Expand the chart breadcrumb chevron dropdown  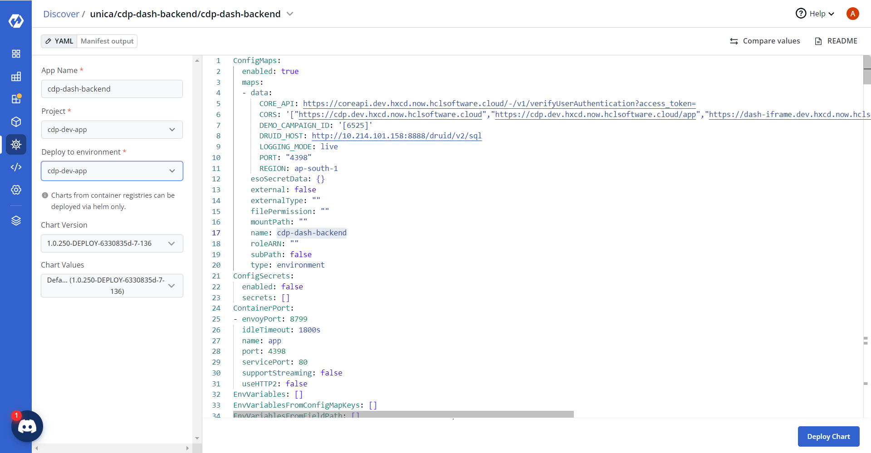click(x=290, y=14)
